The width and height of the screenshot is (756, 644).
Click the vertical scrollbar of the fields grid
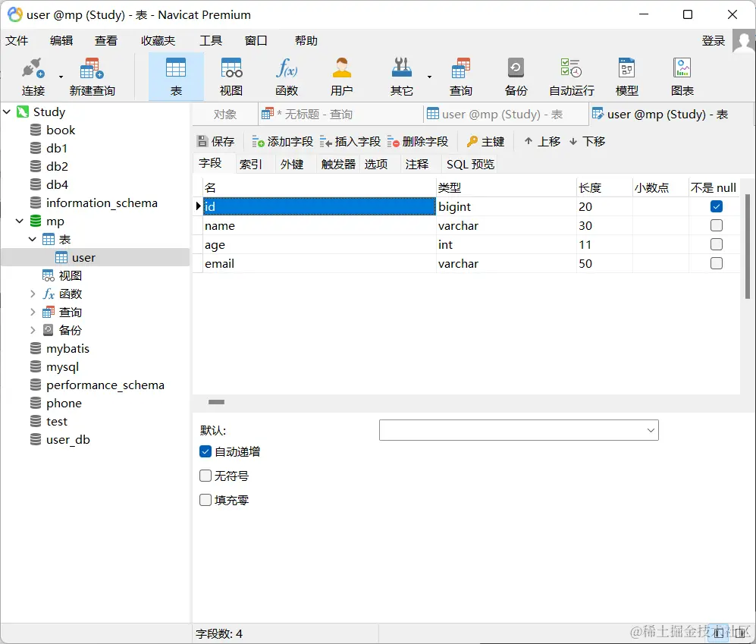tap(748, 246)
